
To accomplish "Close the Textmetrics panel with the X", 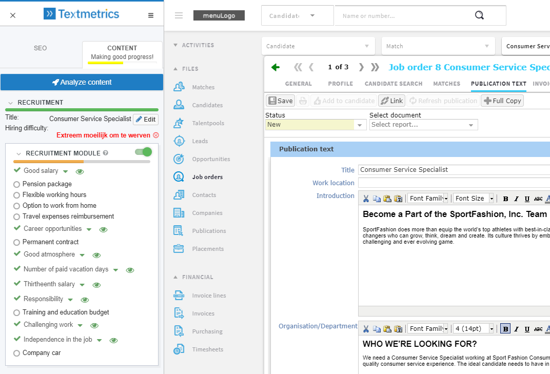I will (13, 15).
